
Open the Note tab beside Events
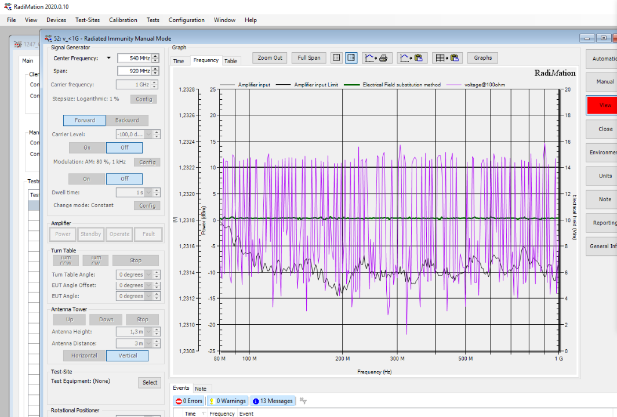[x=201, y=389]
